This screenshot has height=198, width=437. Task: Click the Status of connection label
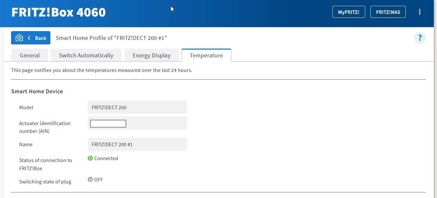(45, 164)
